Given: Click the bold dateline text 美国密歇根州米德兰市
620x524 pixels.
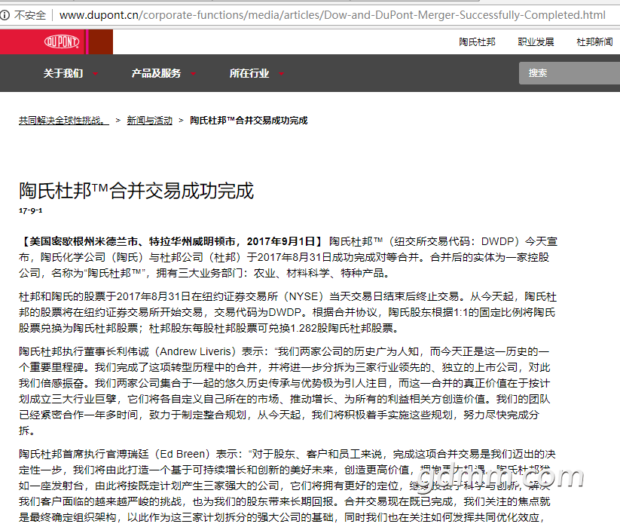Looking at the screenshot, I should pyautogui.click(x=84, y=241).
